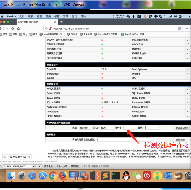Viewport: 191px width, 190px height.
Task: Expand the 常用 bookmarks folder
Action: coord(13,34)
